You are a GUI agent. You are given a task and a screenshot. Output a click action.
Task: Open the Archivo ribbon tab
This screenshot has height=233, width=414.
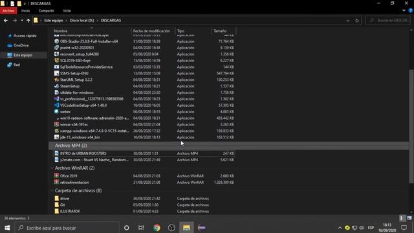[x=8, y=11]
